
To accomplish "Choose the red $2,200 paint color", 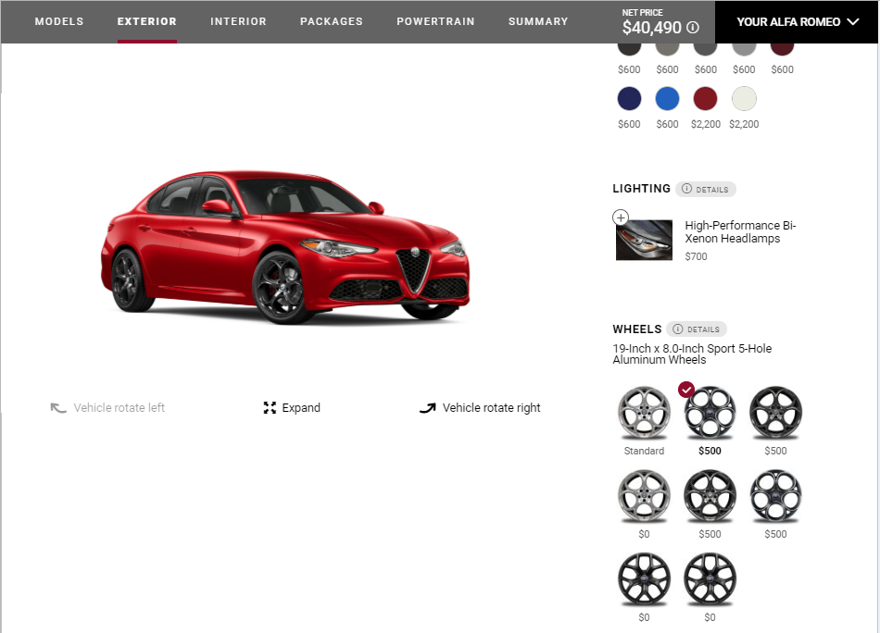I will coord(706,99).
